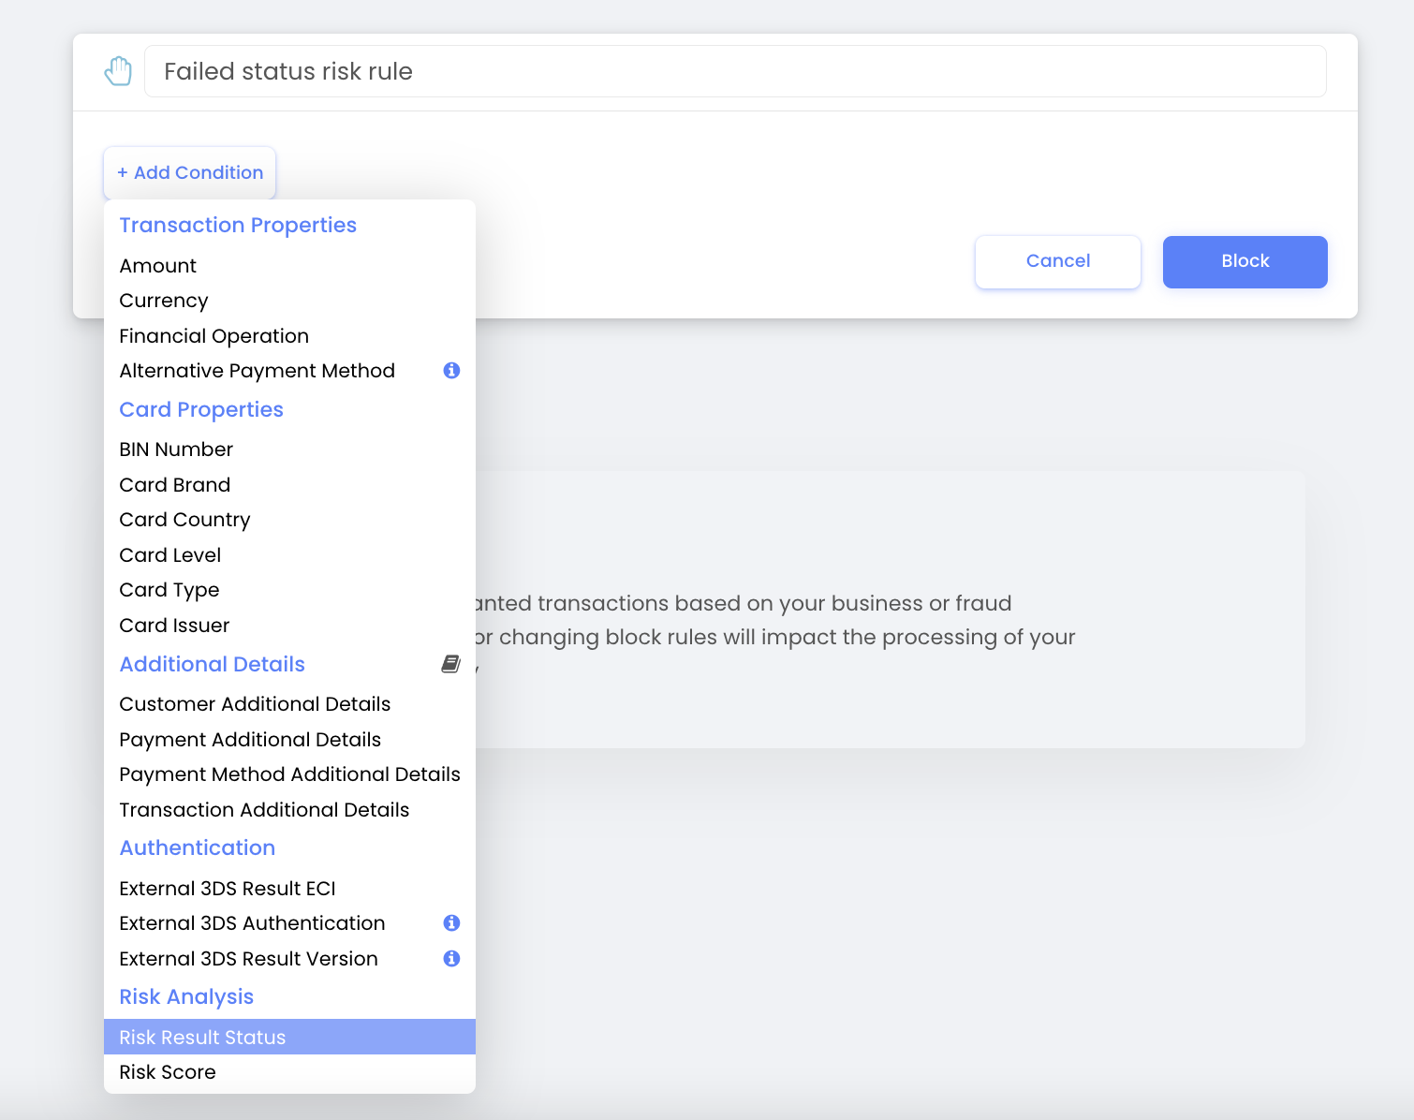
Task: Open the Add Condition dropdown
Action: point(190,172)
